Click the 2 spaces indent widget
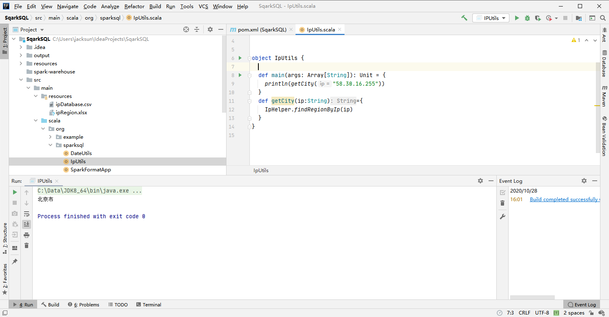Viewport: 609px width, 317px height. coord(574,313)
